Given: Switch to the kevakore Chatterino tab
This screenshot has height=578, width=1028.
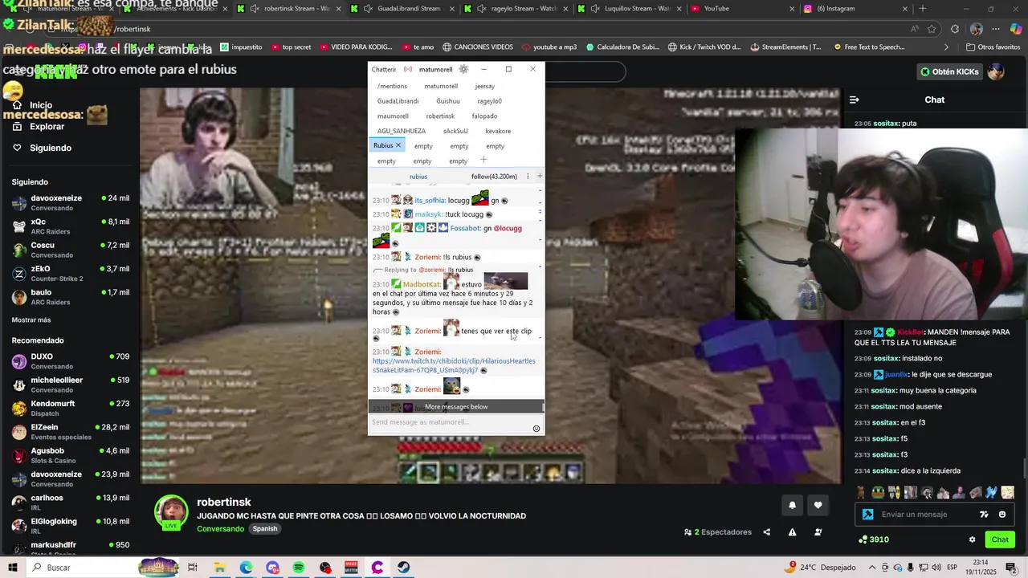Looking at the screenshot, I should (x=498, y=131).
